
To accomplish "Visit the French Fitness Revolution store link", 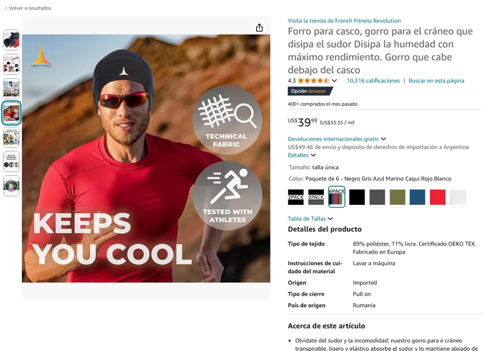I will pos(344,21).
